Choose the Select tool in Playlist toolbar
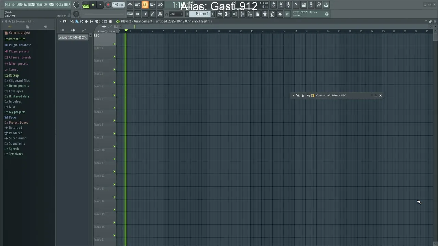 tap(101, 22)
